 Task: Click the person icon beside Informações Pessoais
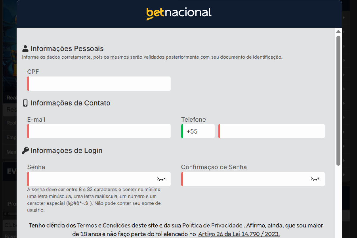coord(25,48)
